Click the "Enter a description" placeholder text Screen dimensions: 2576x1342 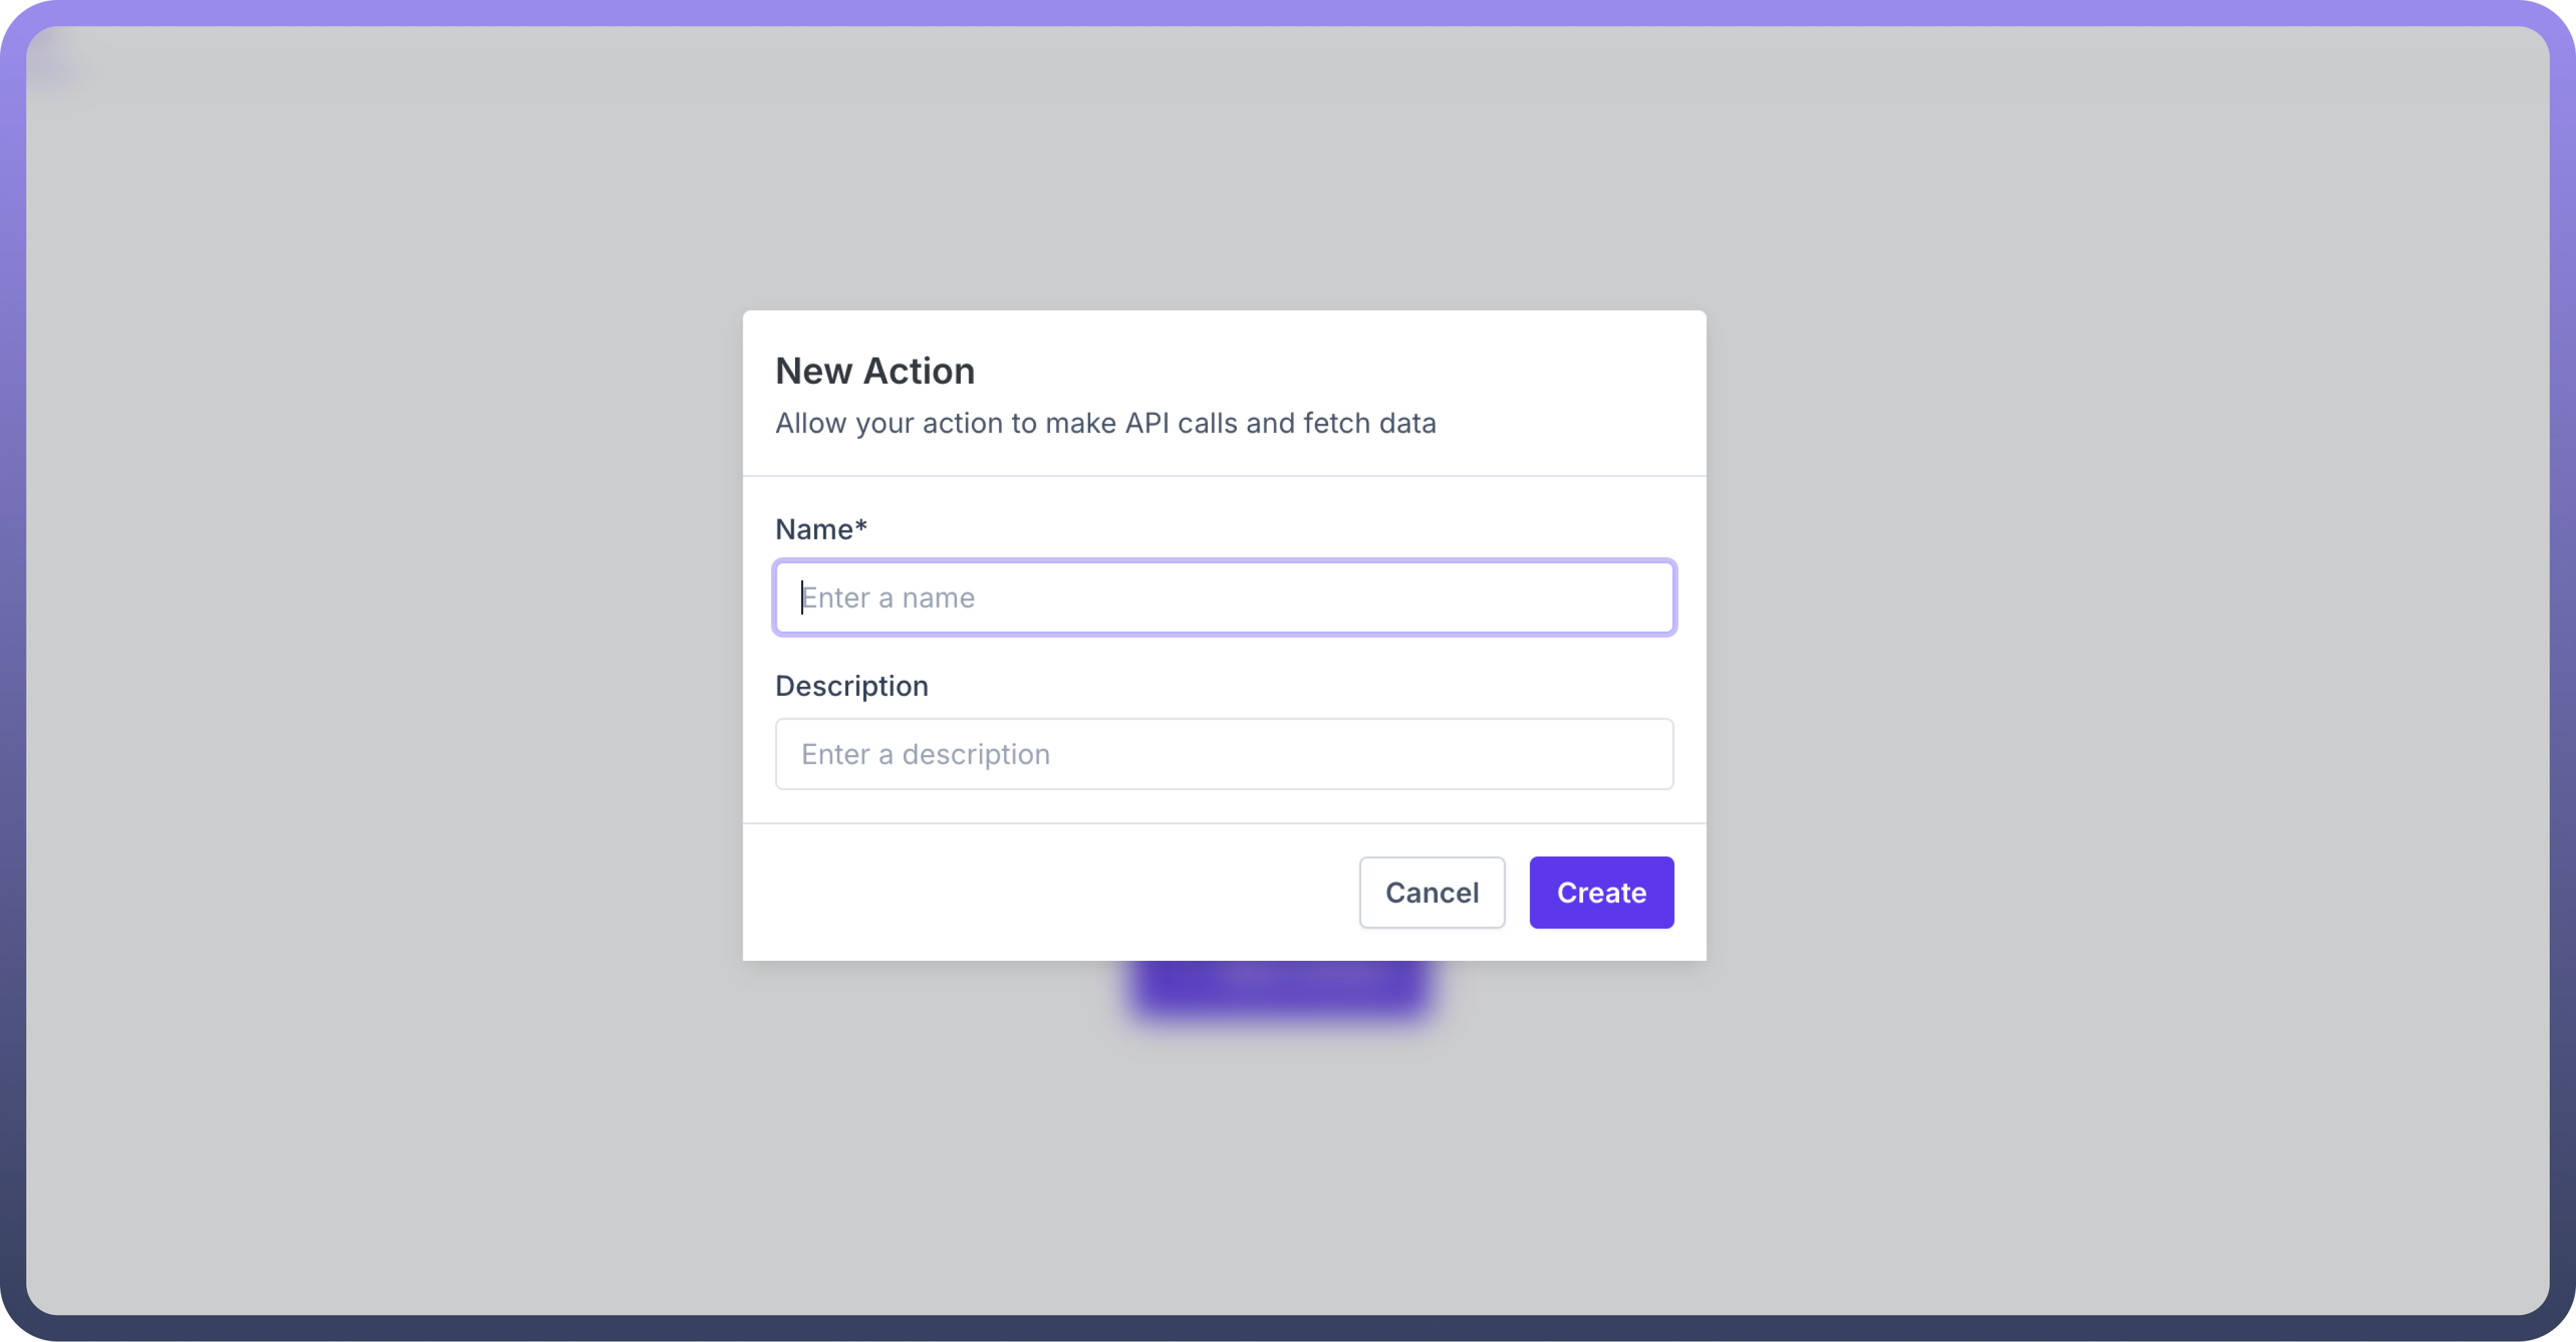pyautogui.click(x=925, y=754)
